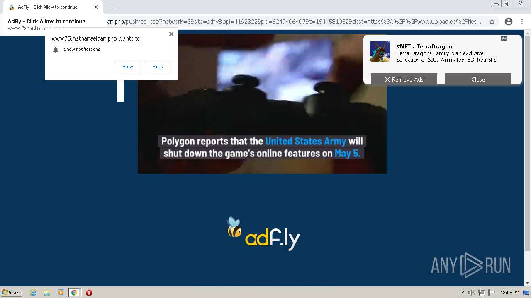The image size is (531, 298).
Task: Switch to Chrome in the taskbar
Action: click(x=74, y=293)
